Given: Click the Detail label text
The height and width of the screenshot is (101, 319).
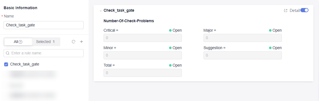Looking at the screenshot, I should (x=295, y=10).
